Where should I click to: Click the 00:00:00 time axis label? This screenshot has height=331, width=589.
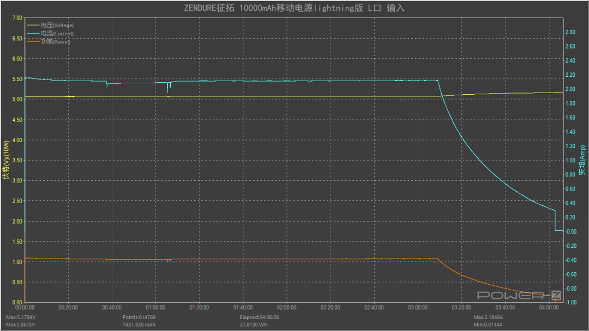pyautogui.click(x=25, y=308)
